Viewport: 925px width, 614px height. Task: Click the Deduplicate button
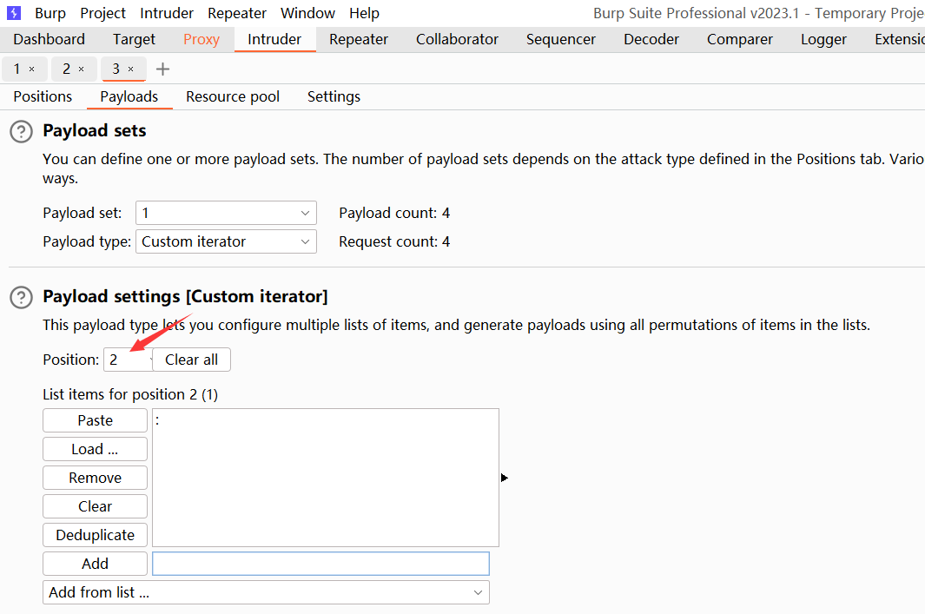pos(95,535)
